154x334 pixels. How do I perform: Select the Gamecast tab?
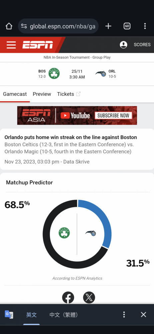(15, 94)
